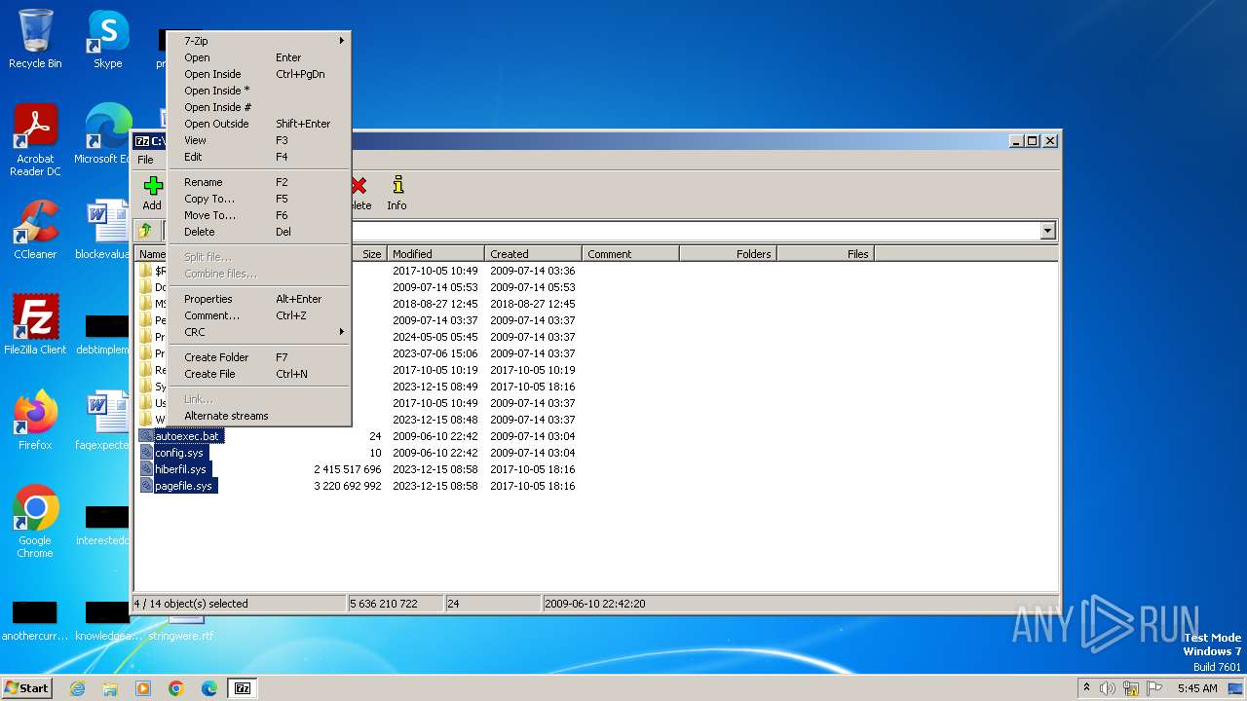Sort by the Modified column header
The height and width of the screenshot is (701, 1247).
(435, 254)
